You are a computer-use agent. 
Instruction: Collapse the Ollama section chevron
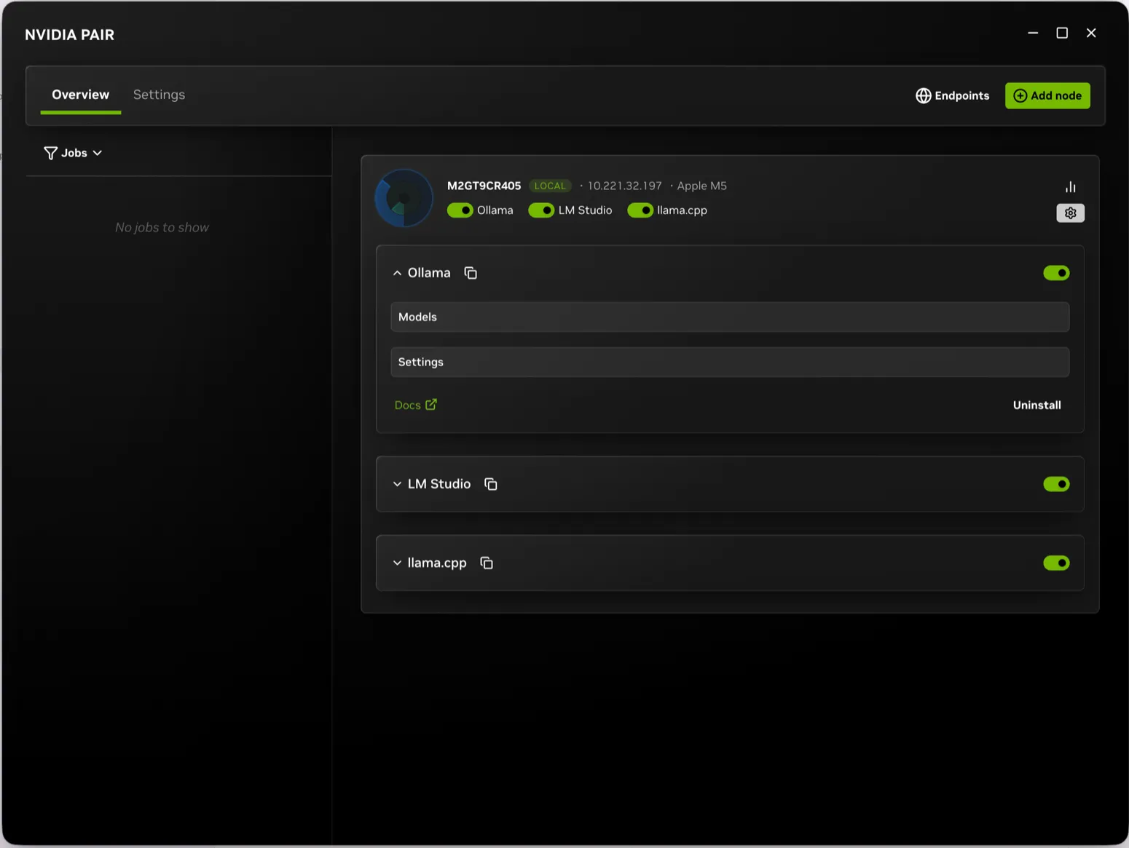point(397,273)
